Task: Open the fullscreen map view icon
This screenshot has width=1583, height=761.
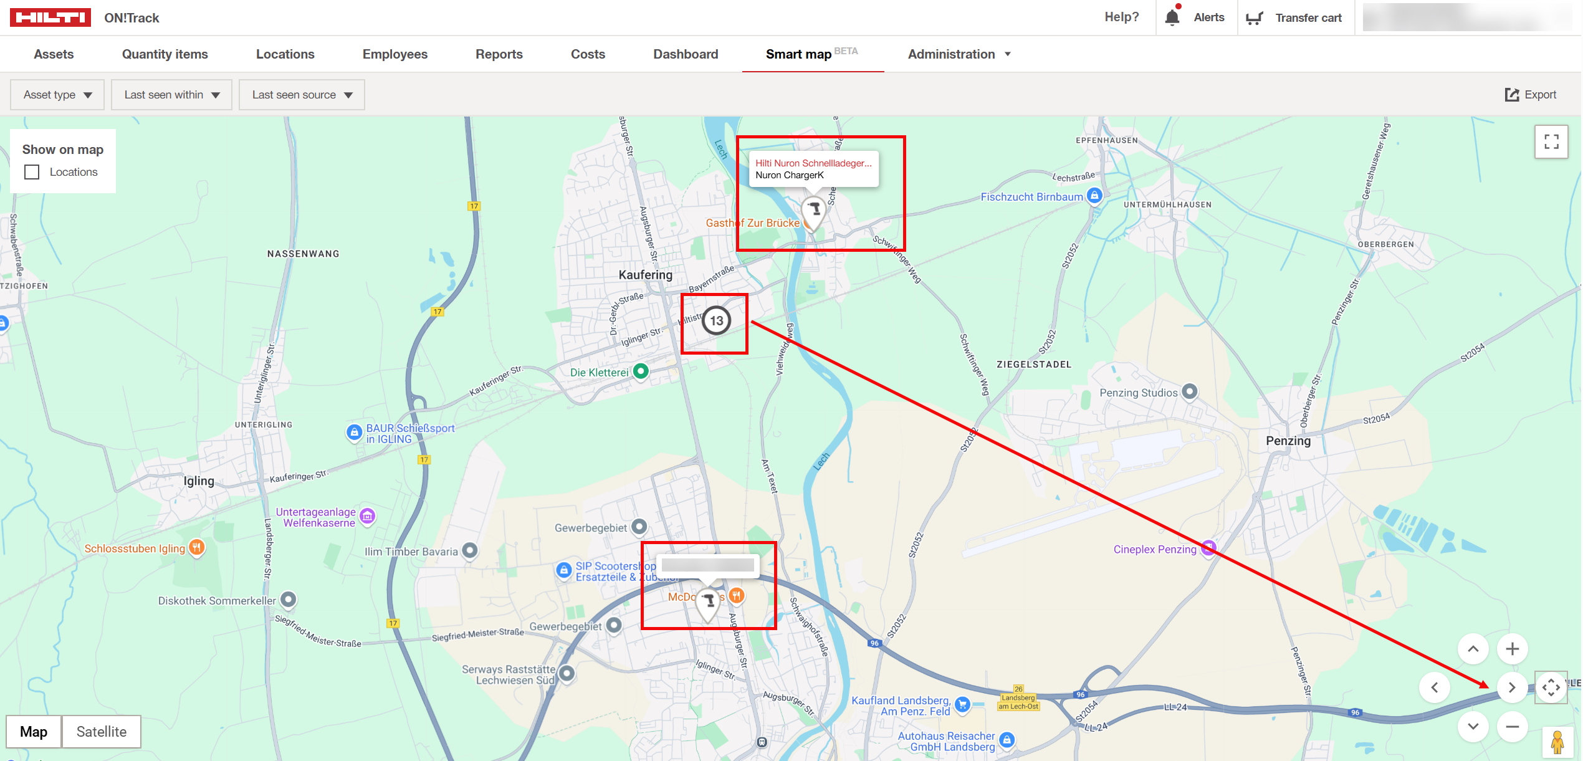Action: coord(1551,141)
